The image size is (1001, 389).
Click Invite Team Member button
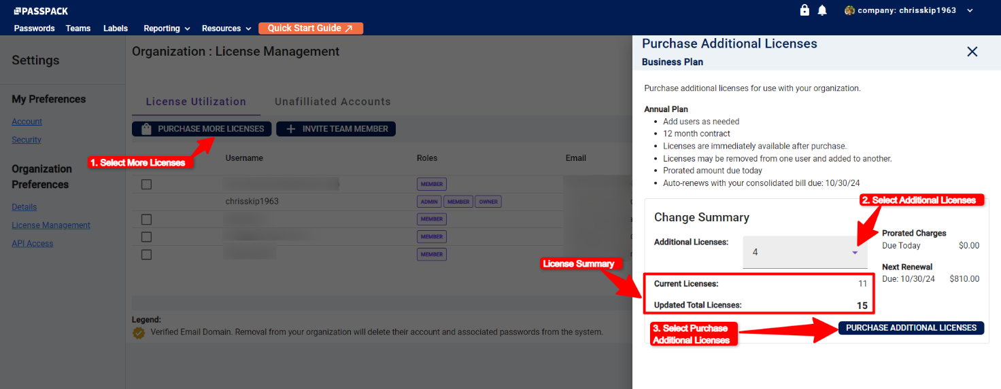tap(336, 129)
